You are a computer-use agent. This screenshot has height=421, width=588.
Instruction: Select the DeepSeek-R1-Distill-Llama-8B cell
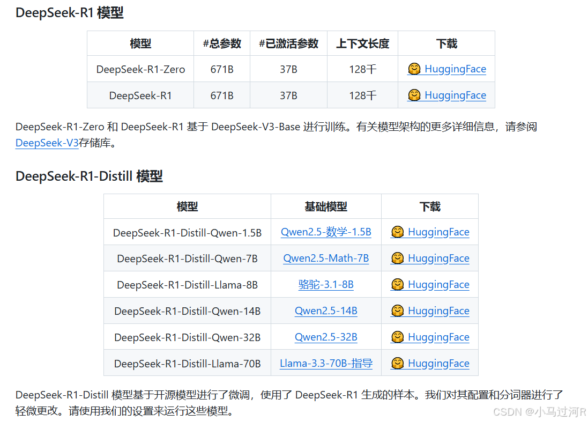pyautogui.click(x=188, y=285)
